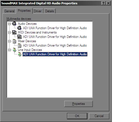Click the title bar Help question mark button
The width and height of the screenshot is (139, 122).
103,3
